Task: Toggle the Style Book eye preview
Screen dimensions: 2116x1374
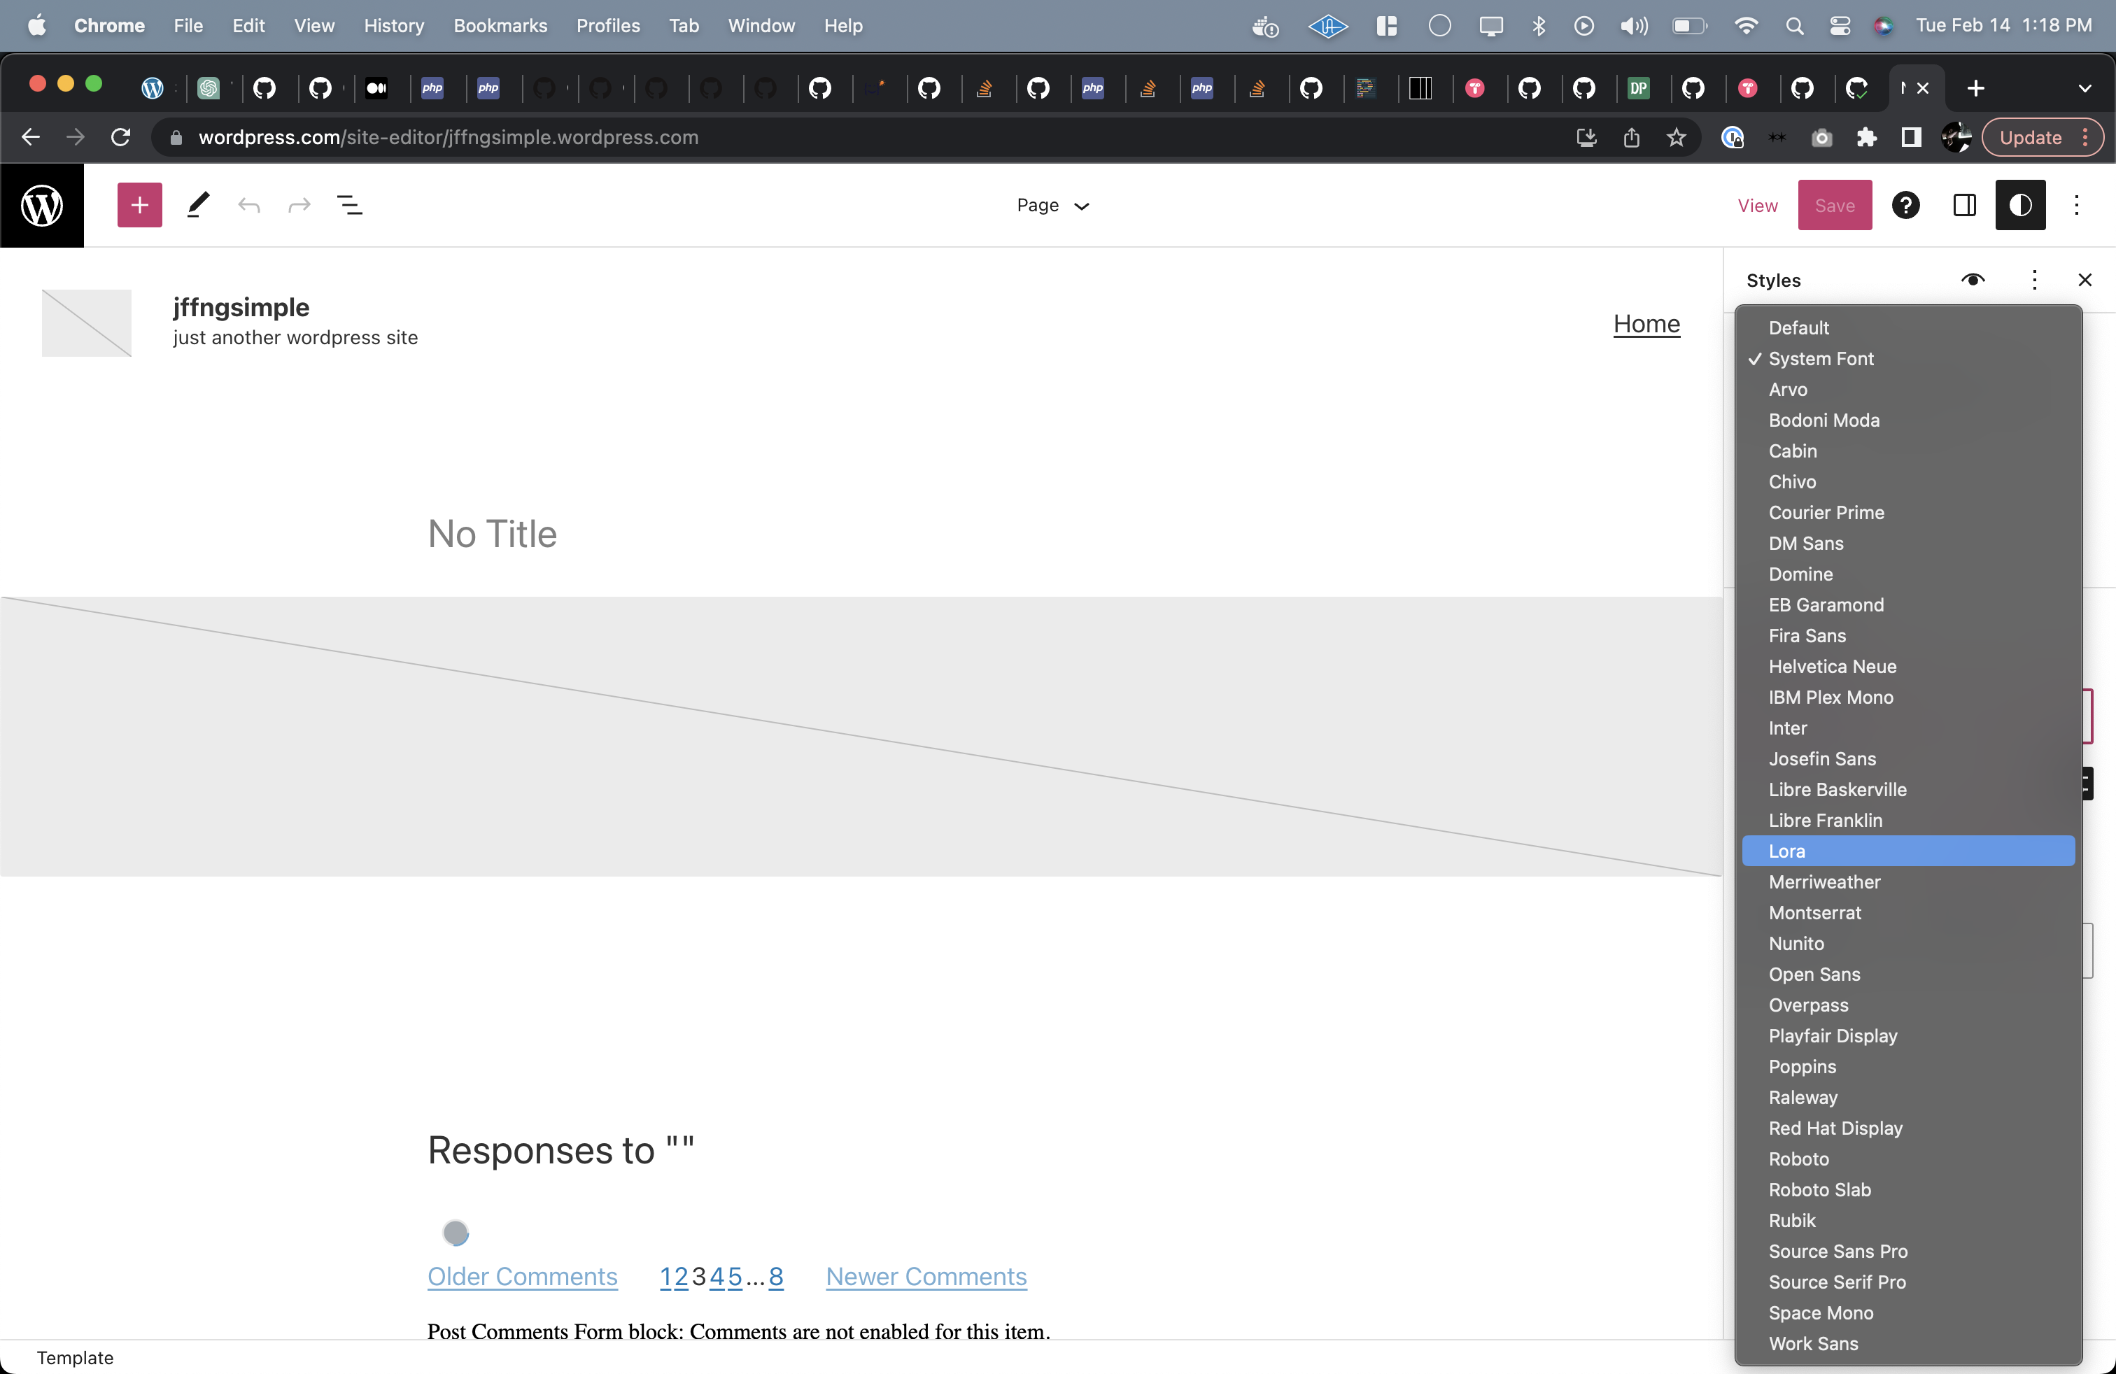Action: (1974, 279)
